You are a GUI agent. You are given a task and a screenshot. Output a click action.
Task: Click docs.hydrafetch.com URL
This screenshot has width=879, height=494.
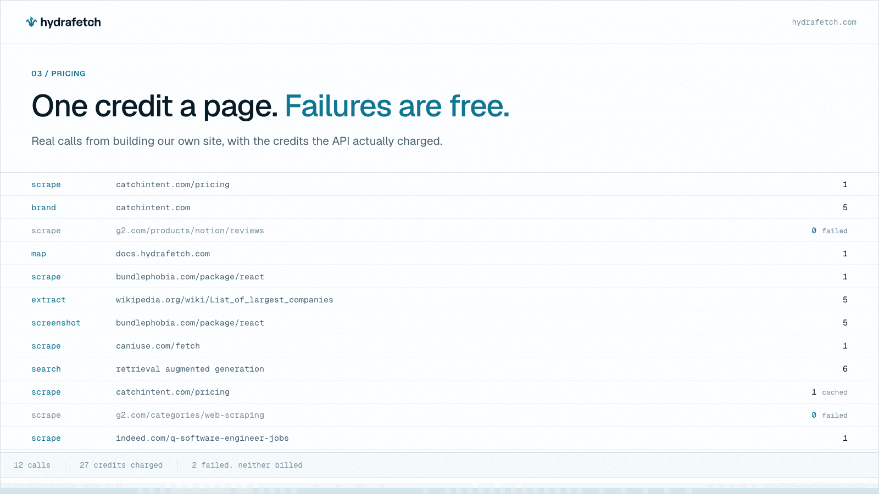point(163,254)
